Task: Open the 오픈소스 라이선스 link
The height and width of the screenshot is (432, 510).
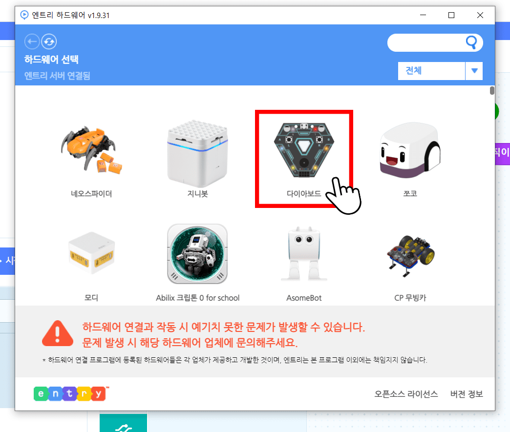Action: (x=406, y=394)
